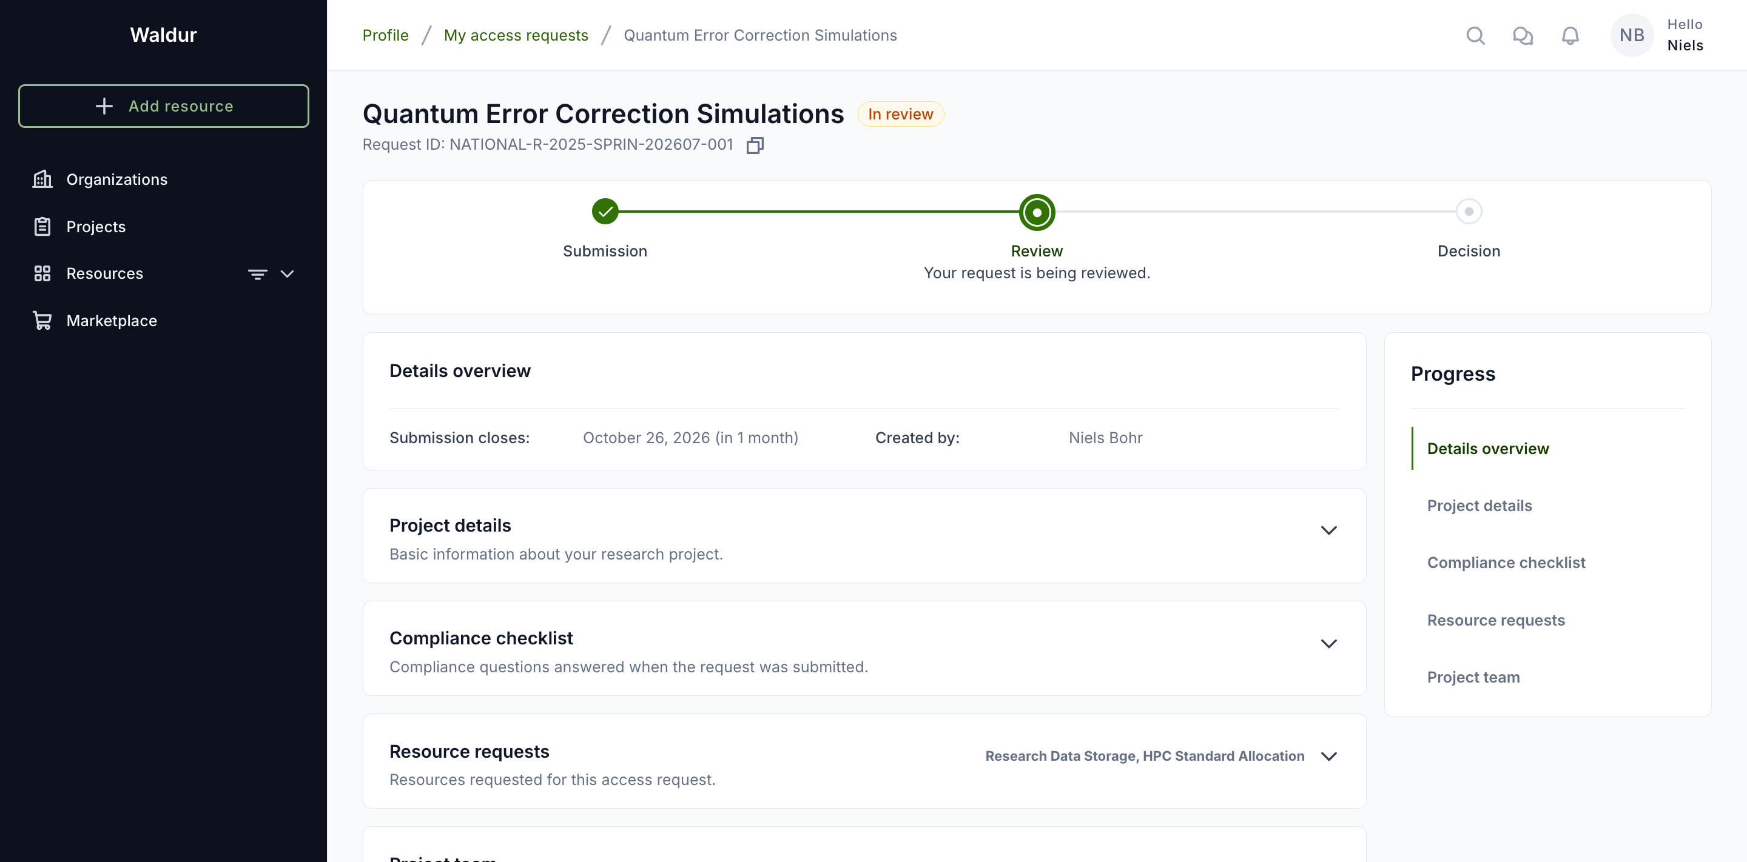Click the Organizations building icon
1747x862 pixels.
point(42,179)
